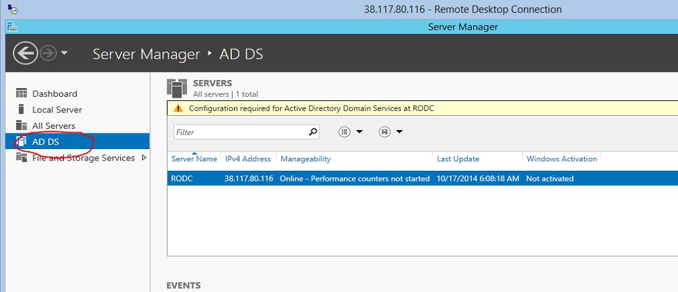Sort by the Manageability column header

click(305, 159)
